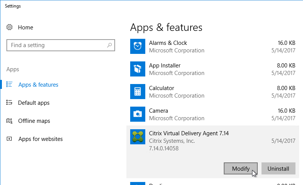Select the Alarms & Clock entry name
The width and height of the screenshot is (303, 185).
coord(168,43)
